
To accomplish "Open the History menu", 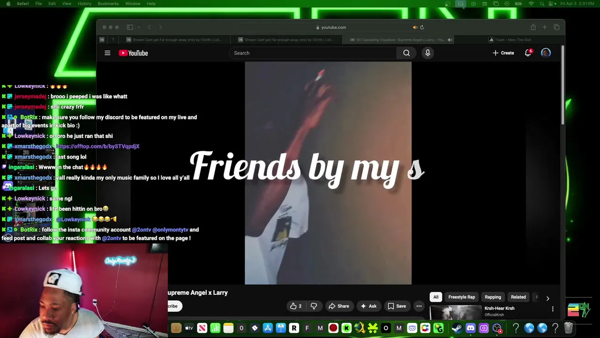I will point(84,4).
